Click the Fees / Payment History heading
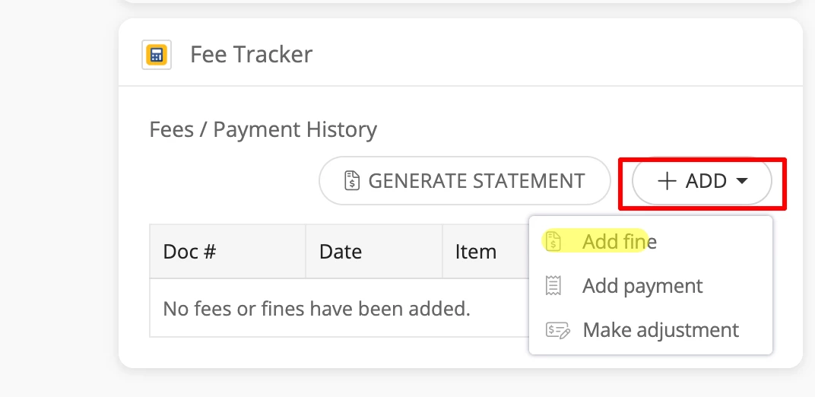Image resolution: width=815 pixels, height=397 pixels. (x=263, y=129)
